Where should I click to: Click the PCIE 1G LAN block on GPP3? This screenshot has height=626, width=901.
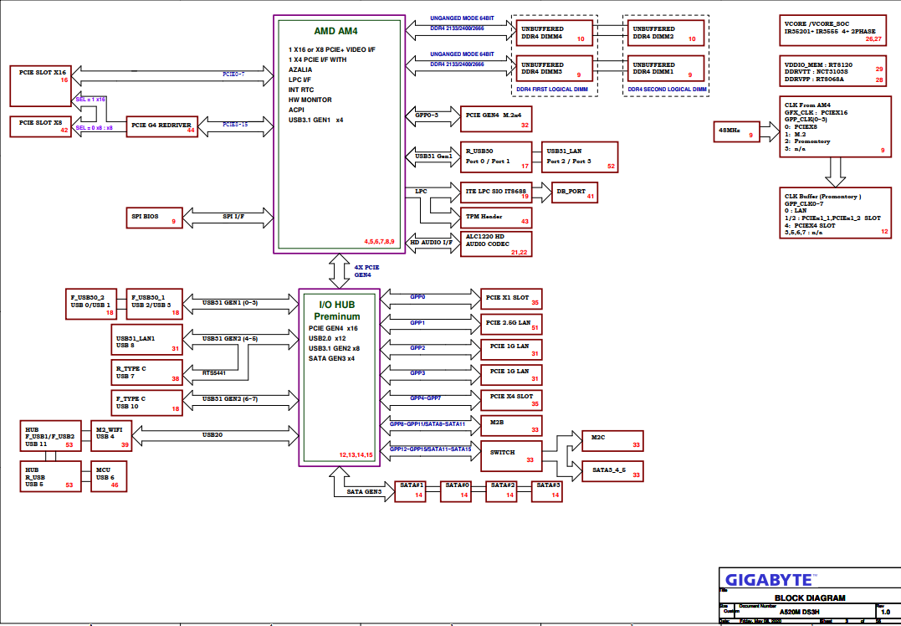click(x=511, y=375)
